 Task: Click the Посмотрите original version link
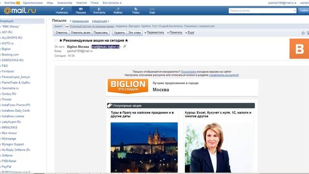(188, 72)
